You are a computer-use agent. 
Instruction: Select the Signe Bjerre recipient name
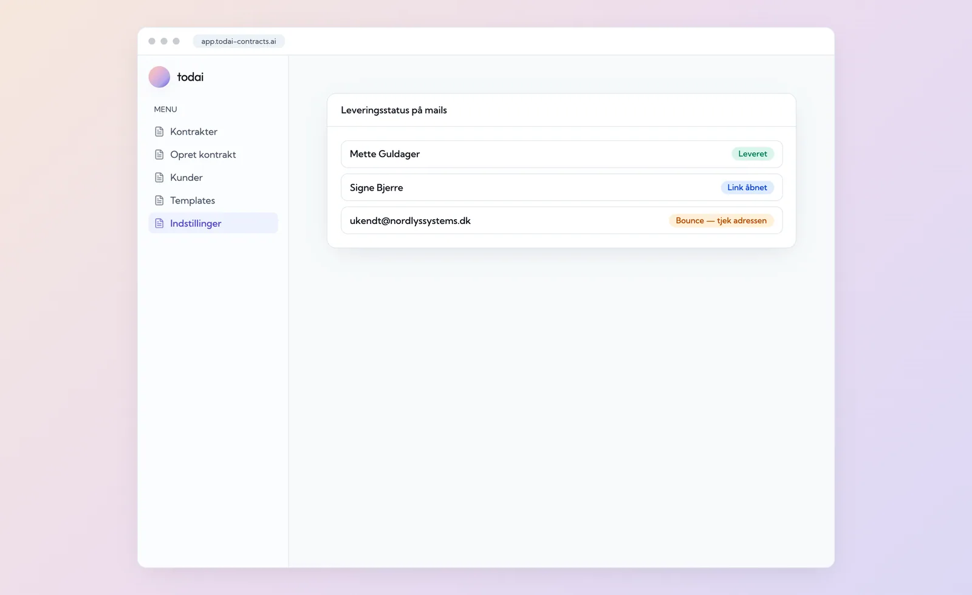click(x=377, y=188)
